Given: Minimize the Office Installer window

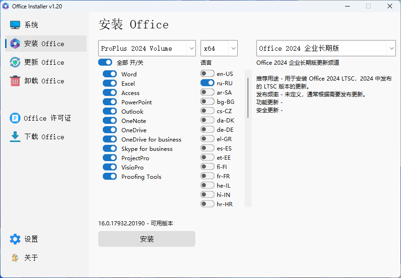Looking at the screenshot, I should 348,6.
